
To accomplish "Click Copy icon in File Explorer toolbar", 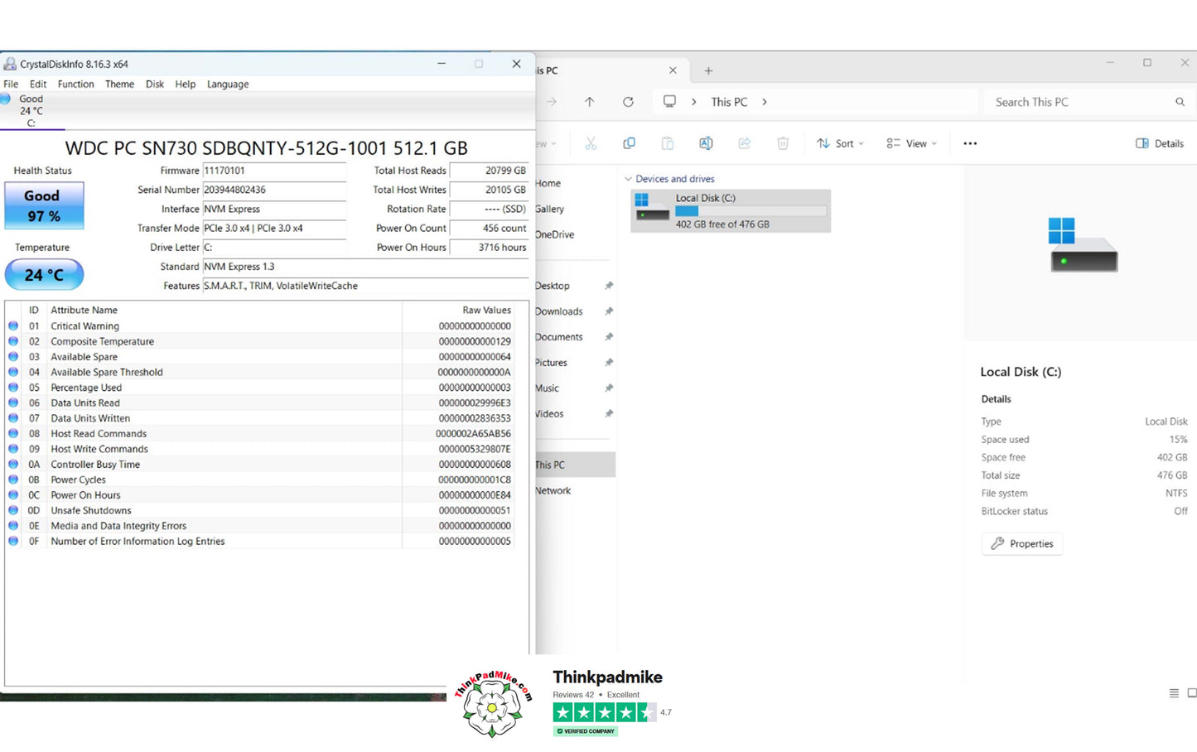I will click(x=629, y=143).
